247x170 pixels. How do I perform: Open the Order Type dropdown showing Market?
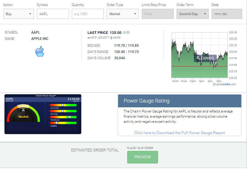[123, 14]
